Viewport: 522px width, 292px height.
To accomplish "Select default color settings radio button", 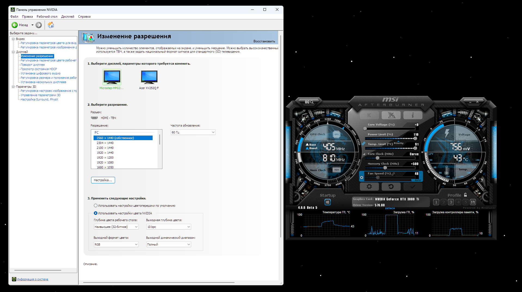I will click(95, 206).
